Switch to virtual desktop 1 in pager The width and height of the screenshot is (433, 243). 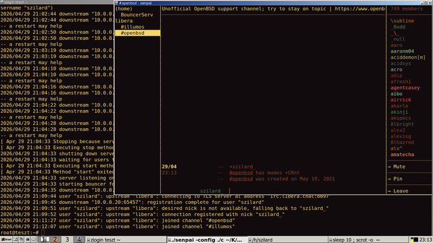coord(43,240)
